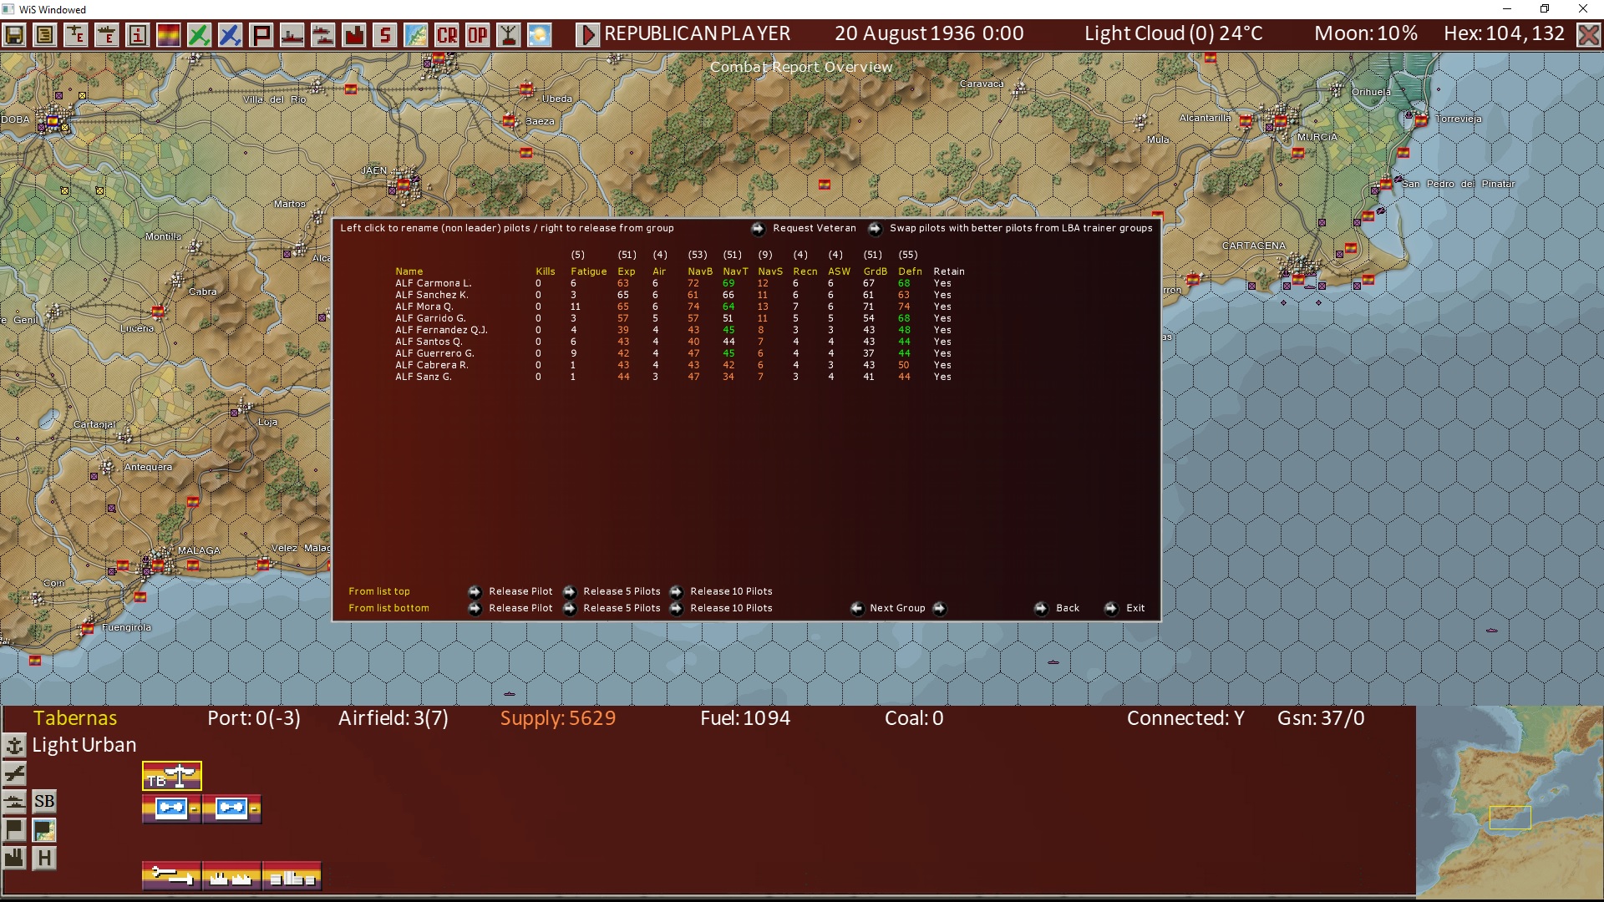
Task: Click Request Veteran arrow button
Action: pos(758,229)
